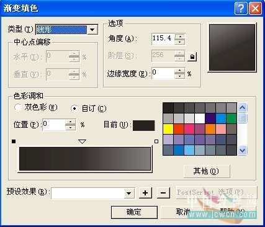Pick the salmon pink palette swatch
This screenshot has height=227, width=265.
(221, 129)
